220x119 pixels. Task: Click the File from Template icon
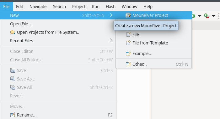pyautogui.click(x=128, y=43)
